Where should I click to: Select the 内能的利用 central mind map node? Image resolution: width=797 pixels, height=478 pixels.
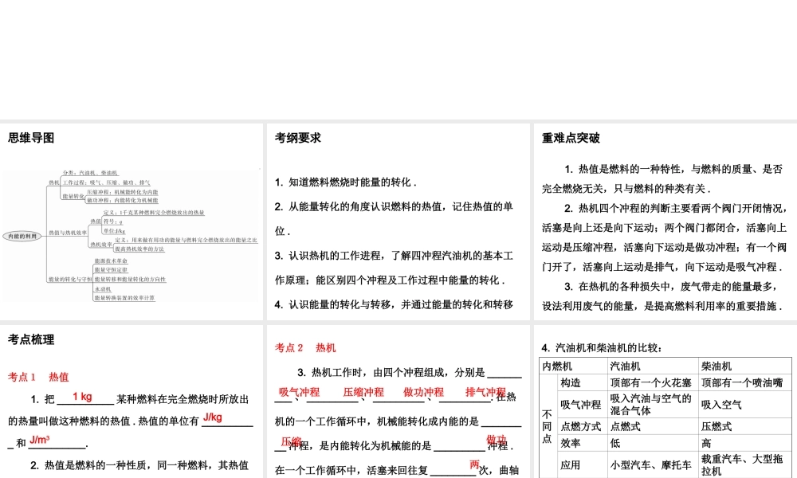click(23, 237)
